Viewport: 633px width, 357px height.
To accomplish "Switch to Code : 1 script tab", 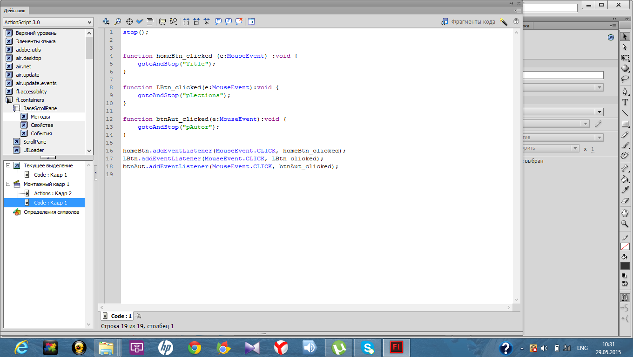I will coord(117,316).
